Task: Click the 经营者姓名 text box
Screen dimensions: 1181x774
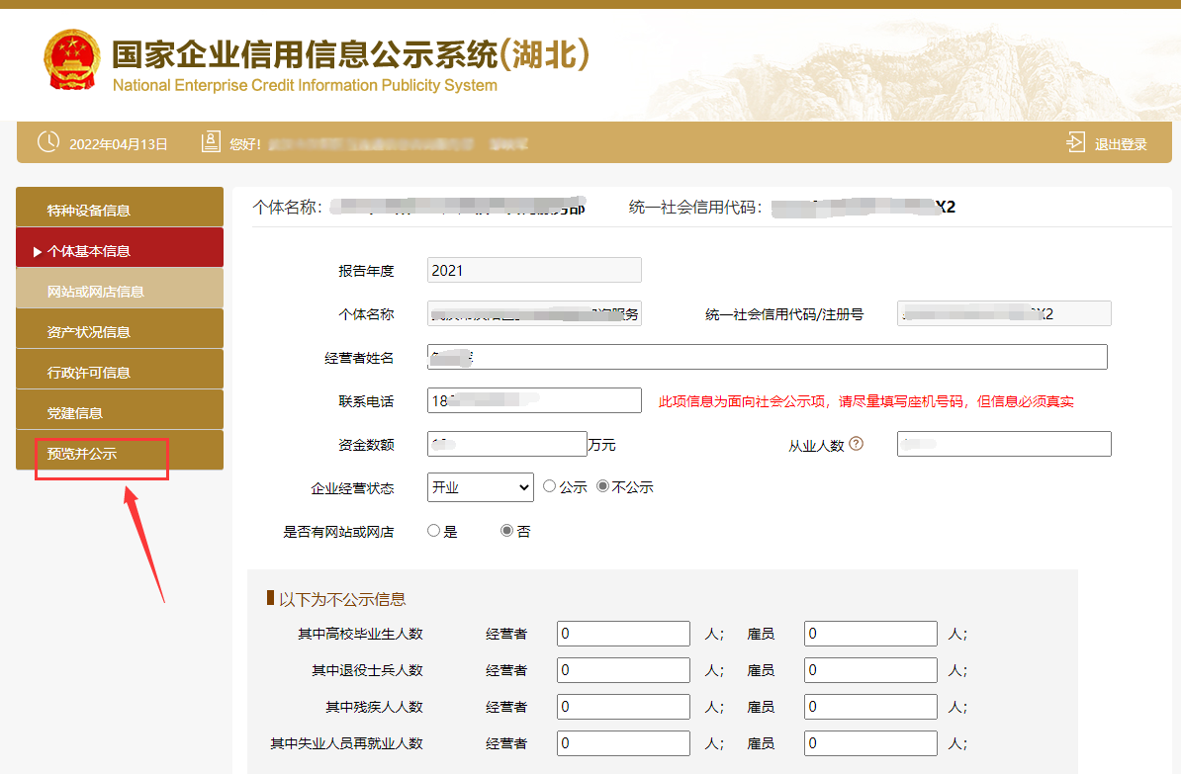Action: point(767,357)
